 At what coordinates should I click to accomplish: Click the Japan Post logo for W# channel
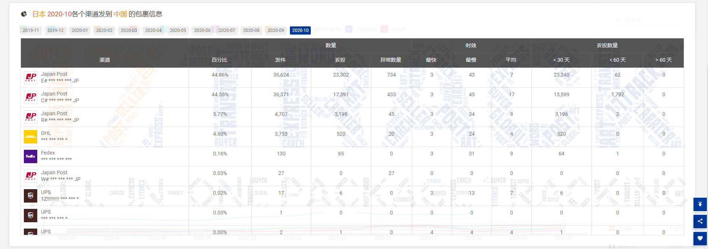click(x=31, y=176)
